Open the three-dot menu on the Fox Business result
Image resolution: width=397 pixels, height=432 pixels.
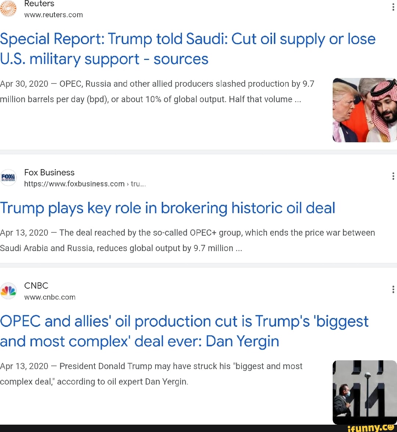393,176
